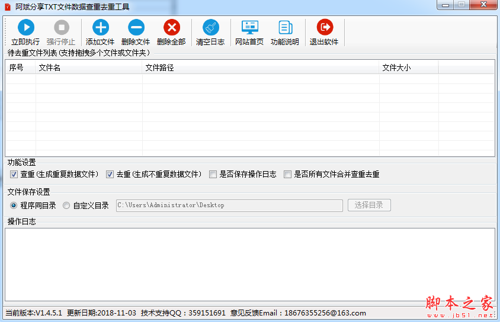Click the 文件路径 column header
The width and height of the screenshot is (500, 322).
click(x=261, y=67)
